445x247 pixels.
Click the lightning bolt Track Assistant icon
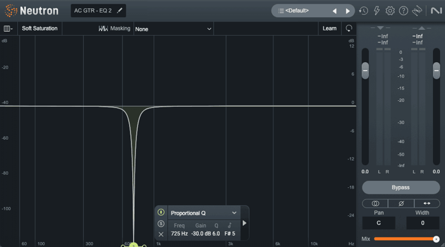point(376,11)
